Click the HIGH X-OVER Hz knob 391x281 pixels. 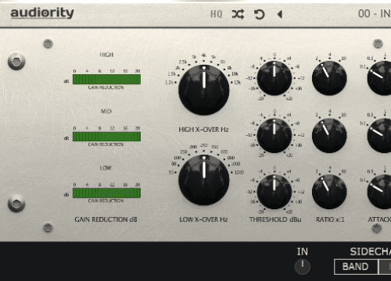click(x=204, y=90)
